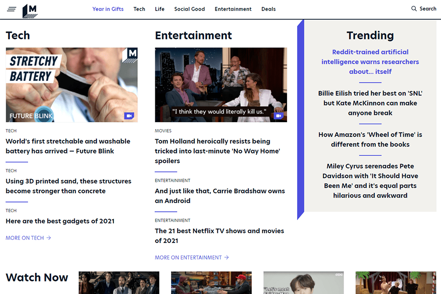
Task: Open 21 best Netflix shows article
Action: click(220, 236)
